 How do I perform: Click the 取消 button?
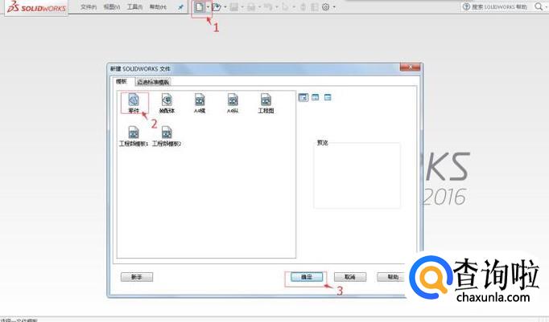pos(350,277)
